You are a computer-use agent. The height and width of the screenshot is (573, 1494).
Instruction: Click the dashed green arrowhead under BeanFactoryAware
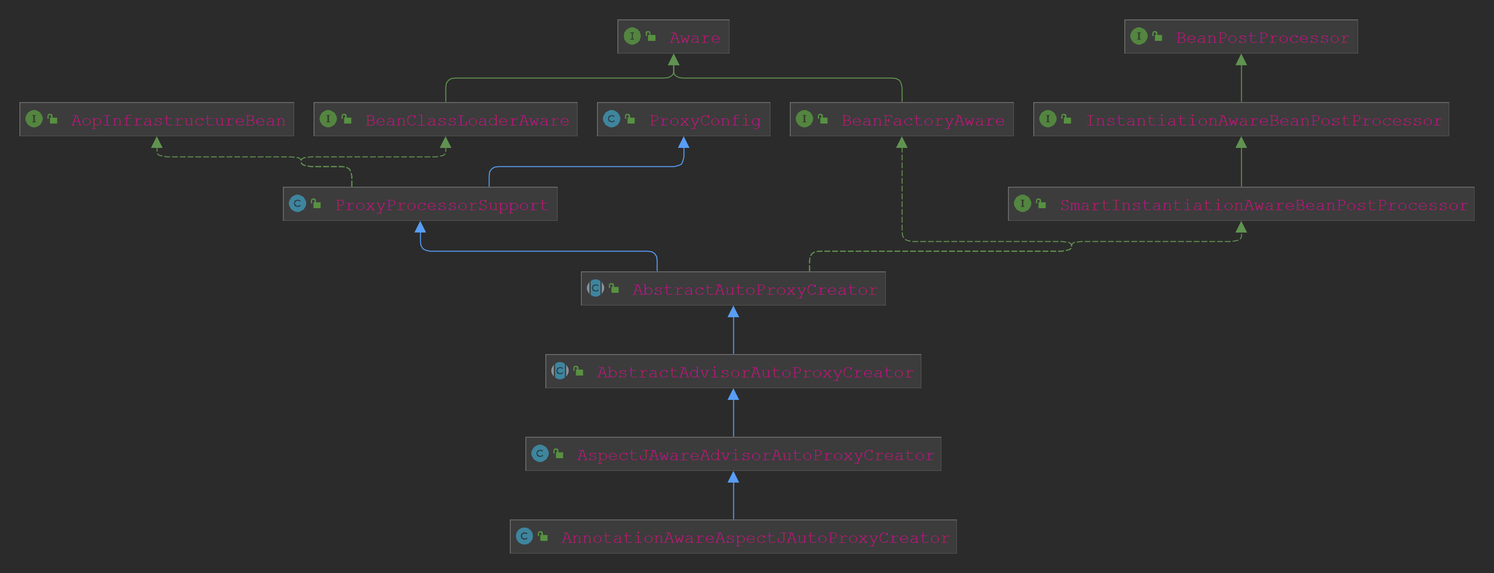tap(902, 143)
